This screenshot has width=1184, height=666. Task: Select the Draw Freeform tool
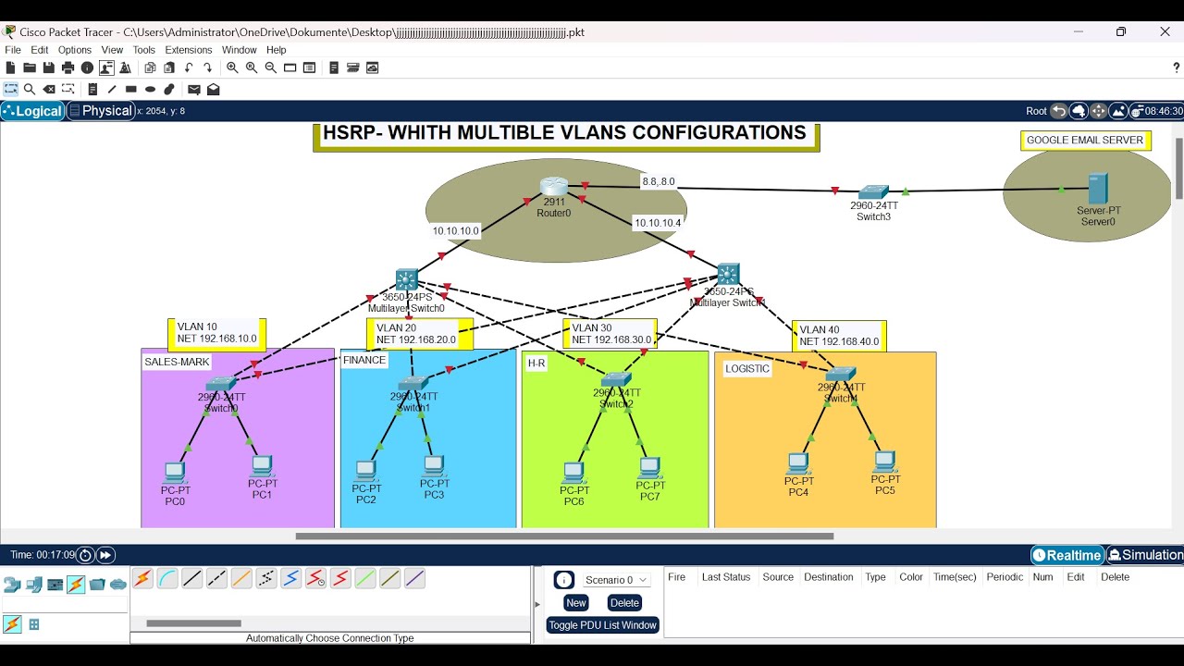tap(169, 90)
